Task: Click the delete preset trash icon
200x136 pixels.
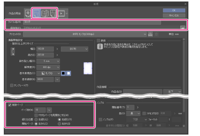Action: (x=156, y=34)
